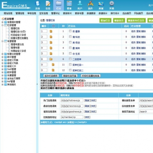Click the page icon in row ID 11
The height and width of the screenshot is (153, 153).
coord(53,65)
